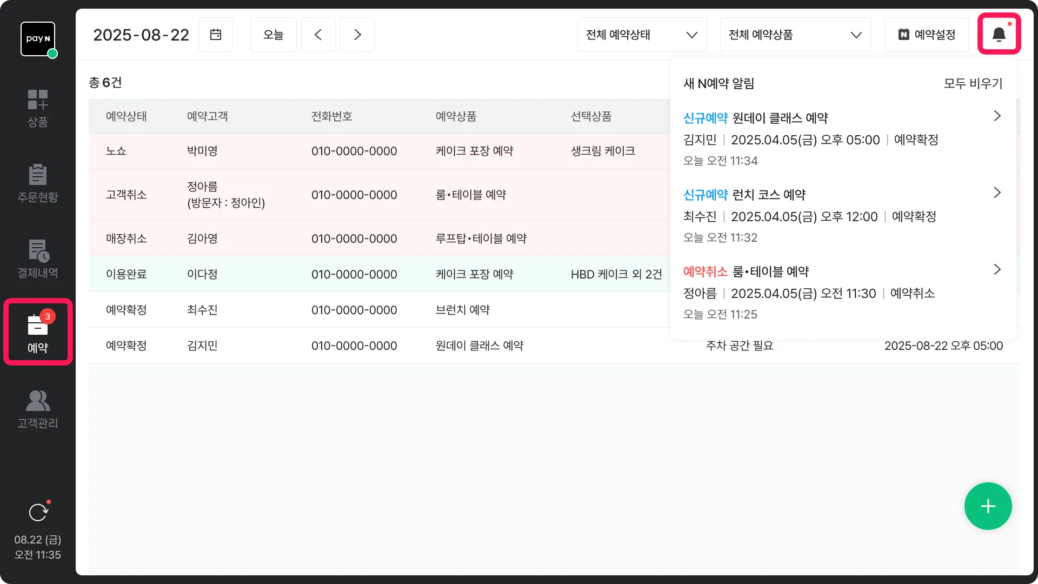Click the notification bell icon
Image resolution: width=1038 pixels, height=584 pixels.
999,35
